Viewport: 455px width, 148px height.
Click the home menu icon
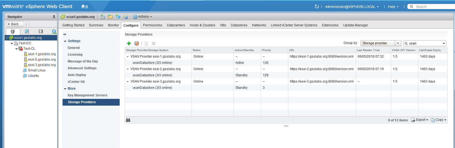pos(84,7)
